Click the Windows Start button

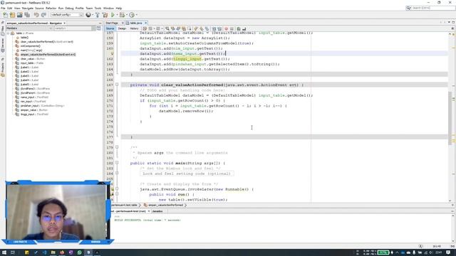[4, 252]
